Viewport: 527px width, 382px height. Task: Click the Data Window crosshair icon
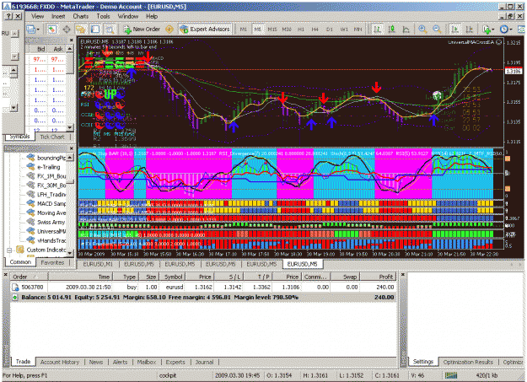click(x=67, y=30)
